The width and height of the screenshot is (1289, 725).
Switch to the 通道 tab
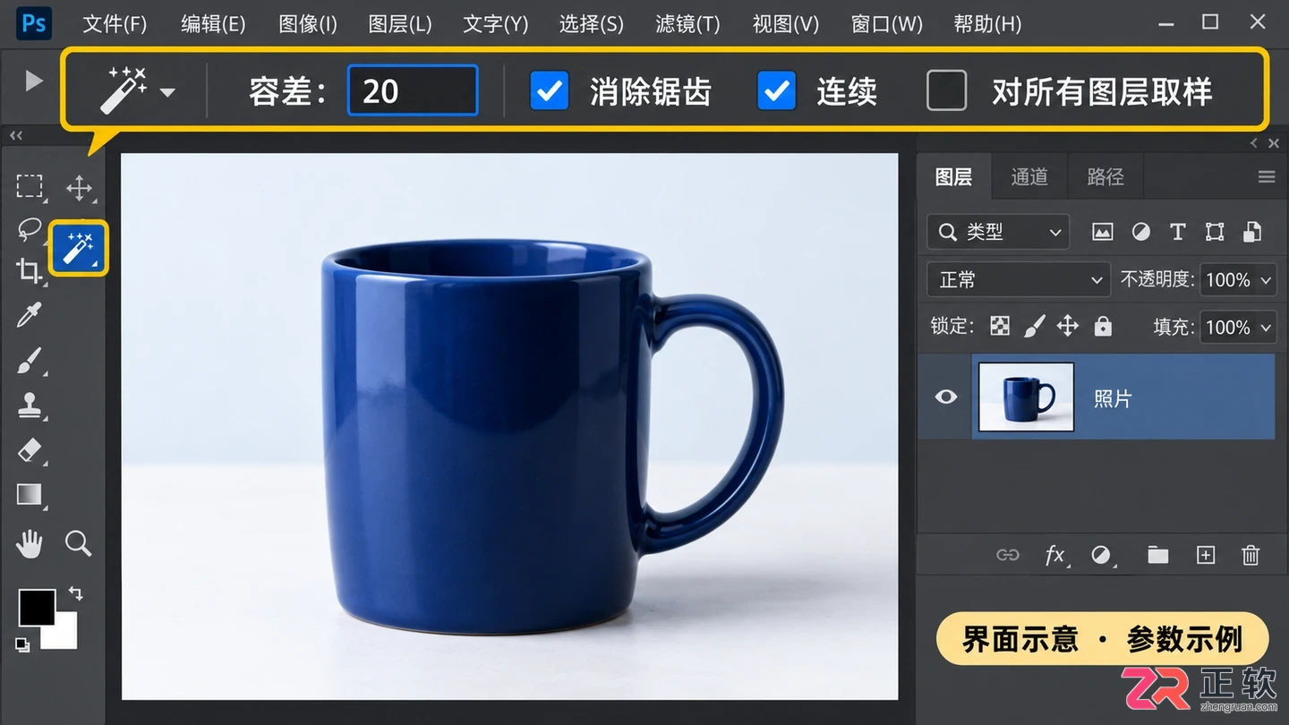point(1029,177)
